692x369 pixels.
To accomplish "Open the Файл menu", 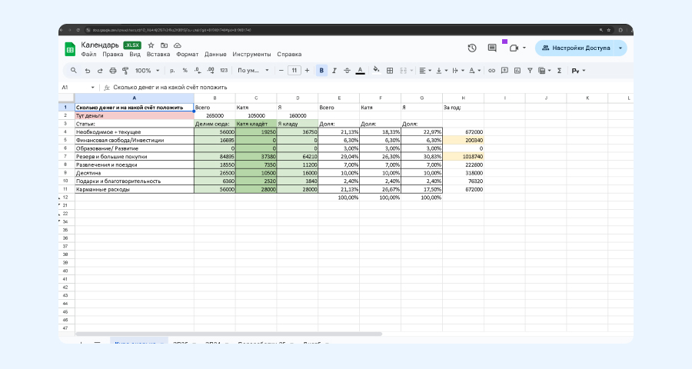I will click(88, 55).
